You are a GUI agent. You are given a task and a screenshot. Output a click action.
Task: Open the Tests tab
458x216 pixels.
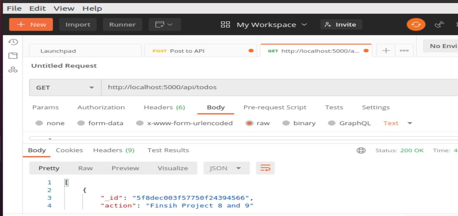coord(334,107)
